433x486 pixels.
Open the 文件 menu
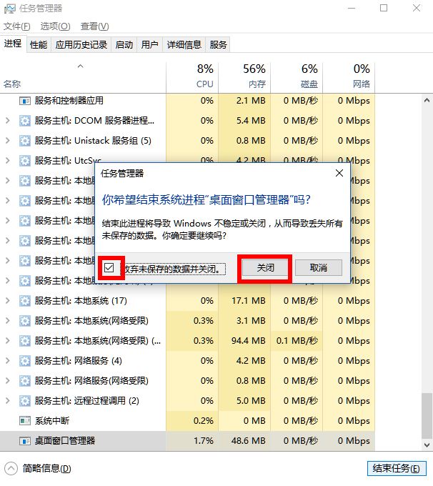(16, 26)
